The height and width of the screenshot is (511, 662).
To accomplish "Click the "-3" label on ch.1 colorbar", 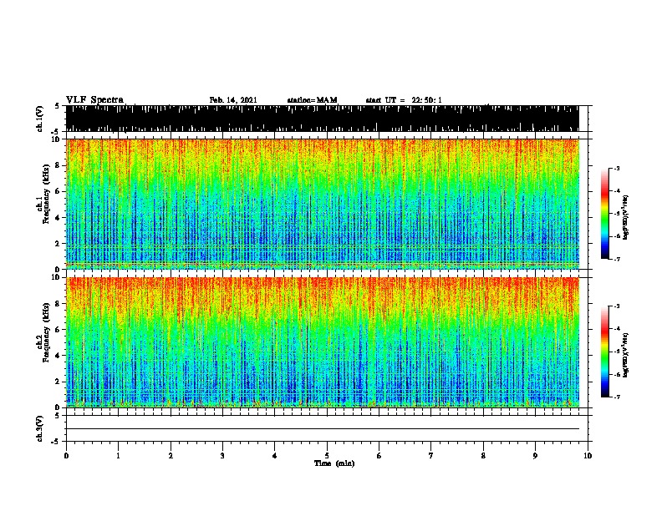I will point(616,169).
